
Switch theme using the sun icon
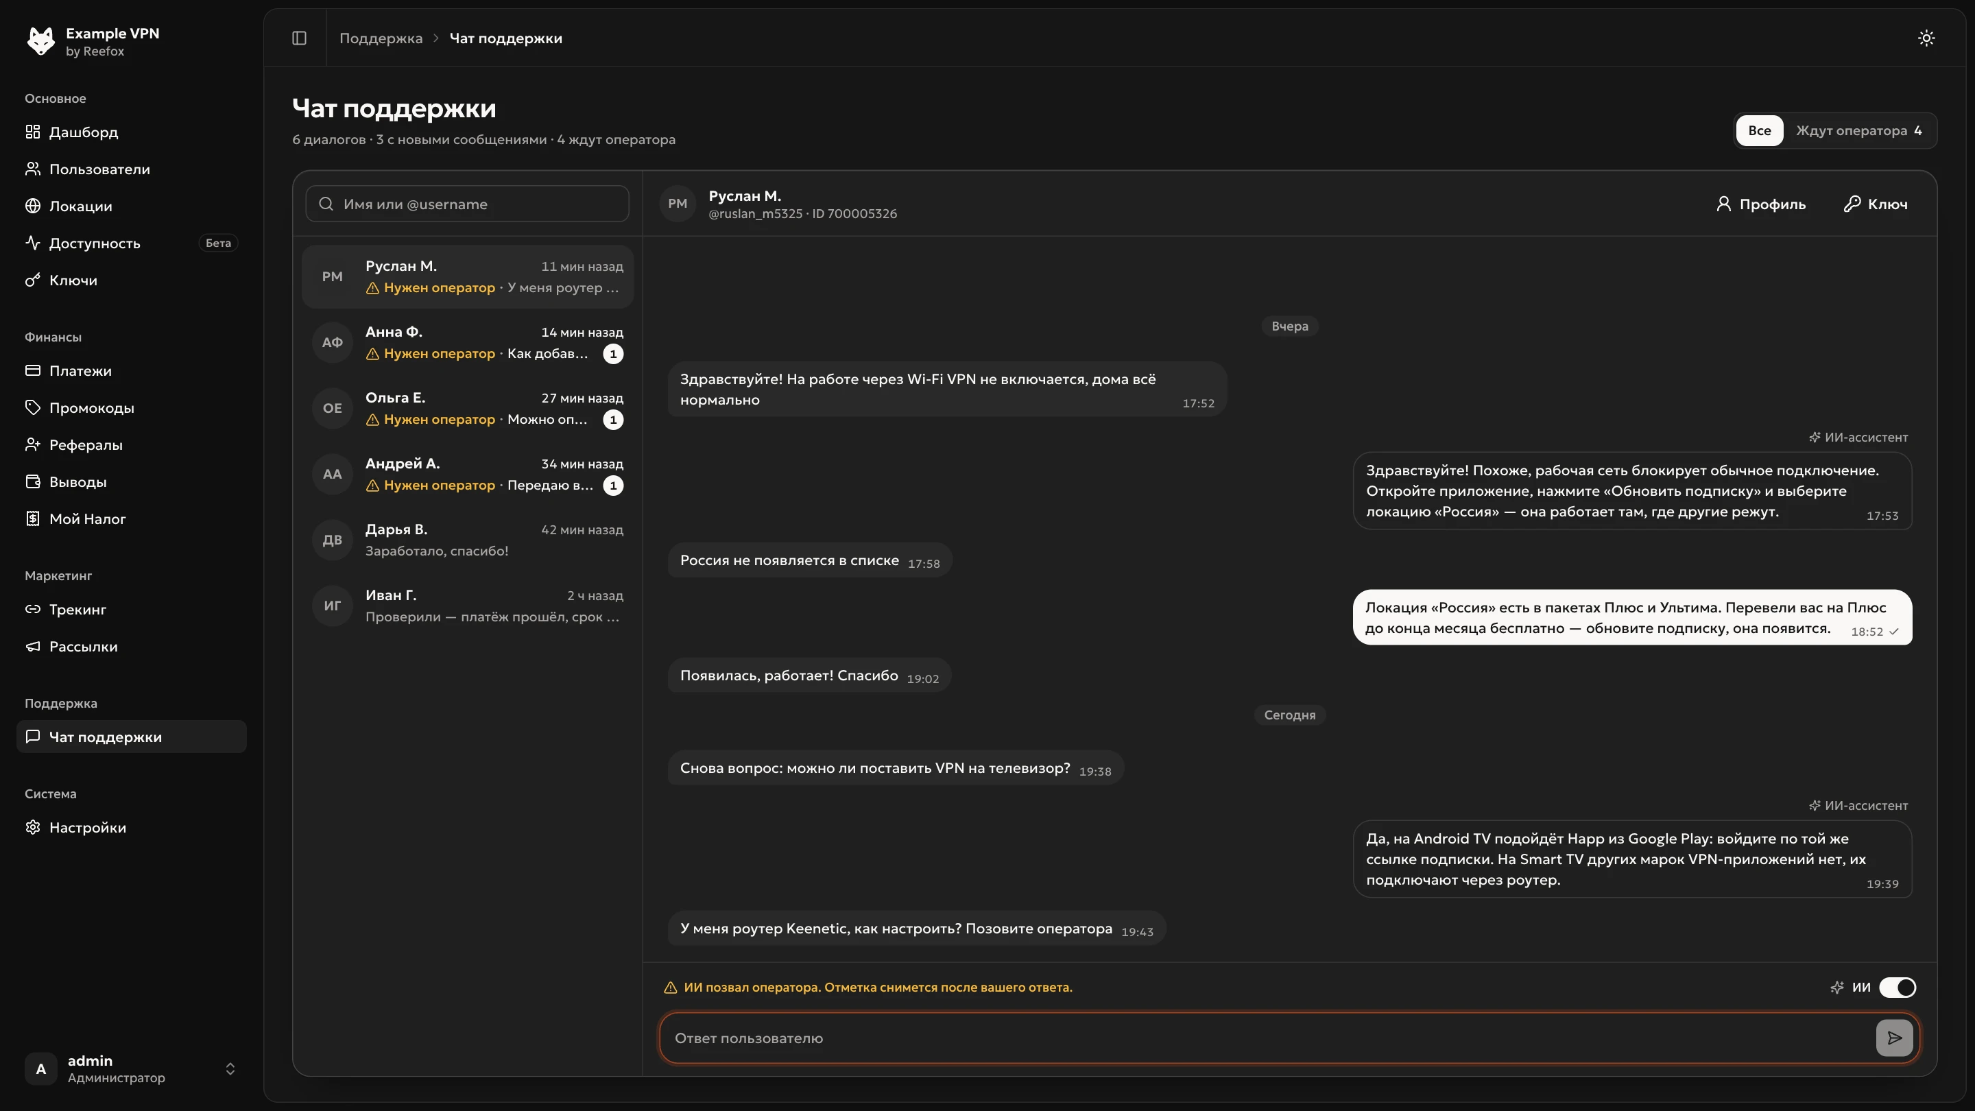click(1926, 38)
